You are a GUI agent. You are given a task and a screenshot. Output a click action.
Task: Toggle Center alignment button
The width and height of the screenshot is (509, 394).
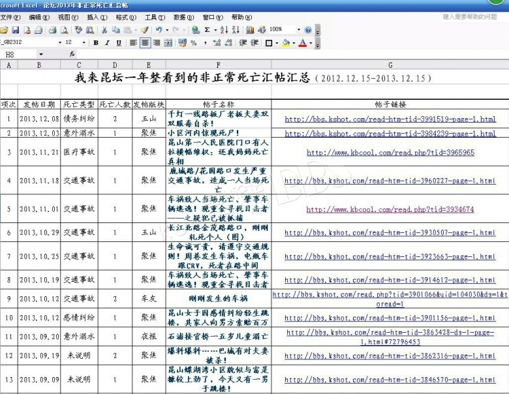[145, 43]
